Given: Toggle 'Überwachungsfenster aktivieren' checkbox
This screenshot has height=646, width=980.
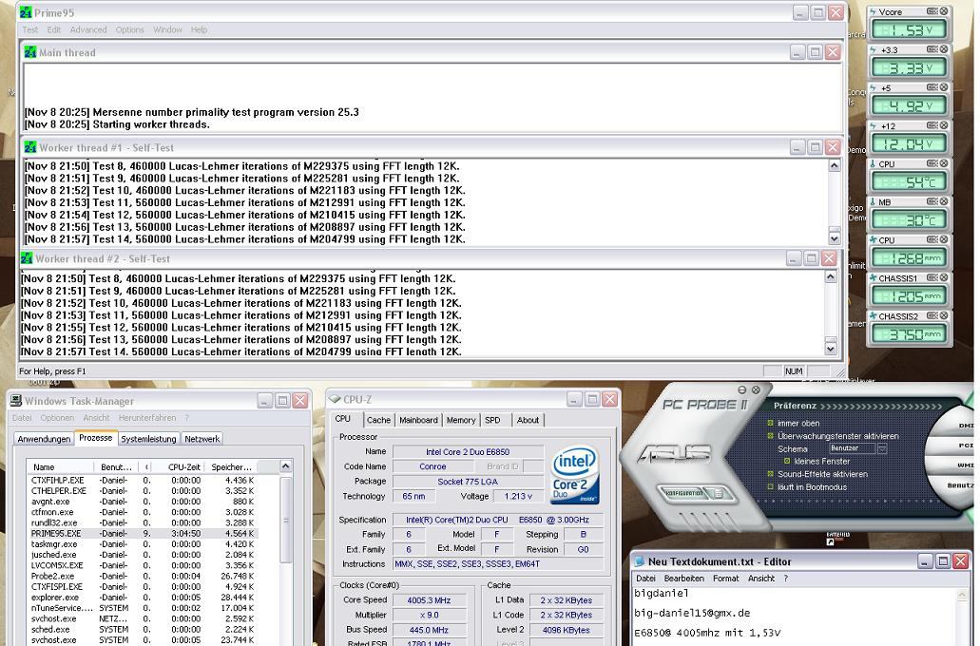Looking at the screenshot, I should (x=771, y=436).
